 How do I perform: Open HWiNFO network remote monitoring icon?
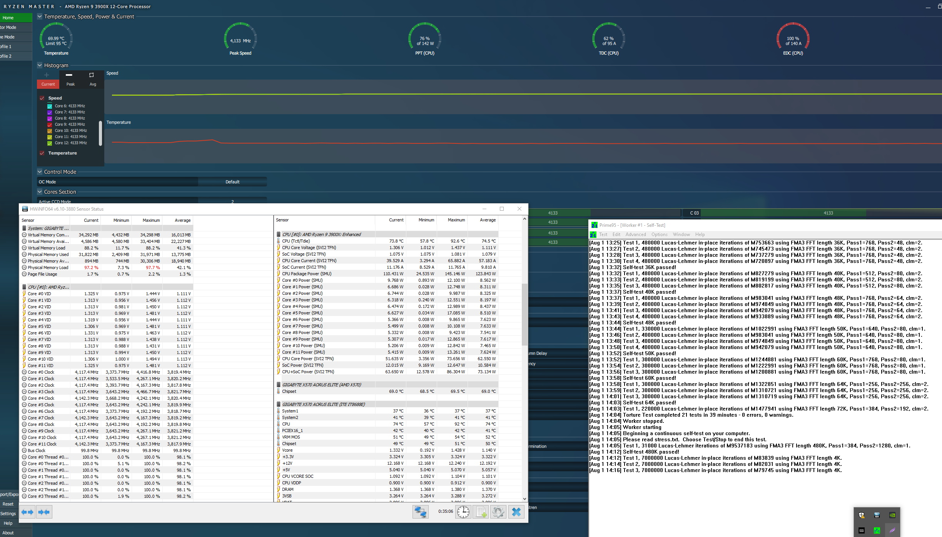pyautogui.click(x=420, y=512)
